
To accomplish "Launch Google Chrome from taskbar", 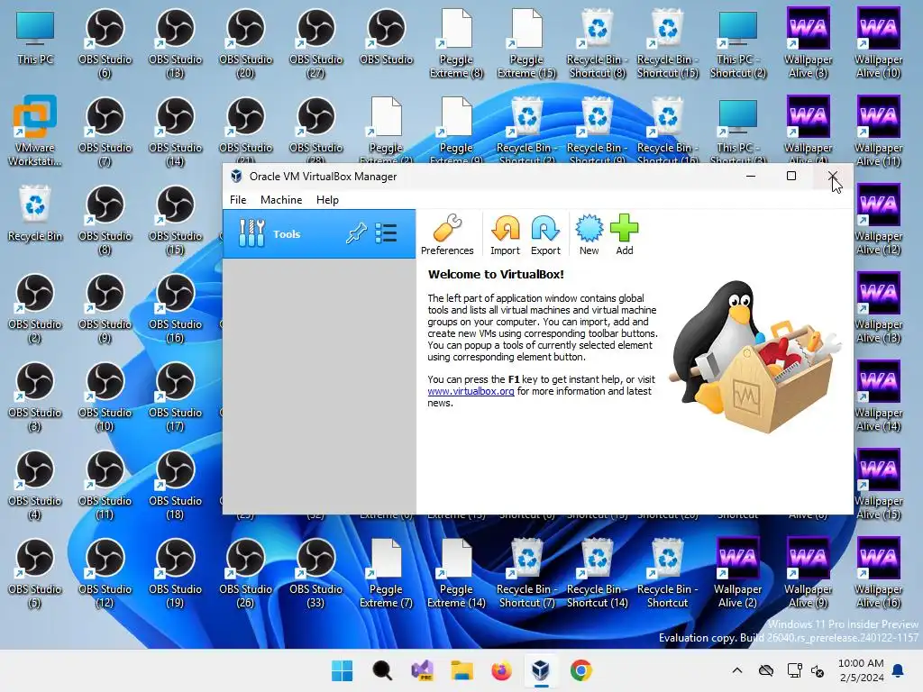I will tap(581, 670).
